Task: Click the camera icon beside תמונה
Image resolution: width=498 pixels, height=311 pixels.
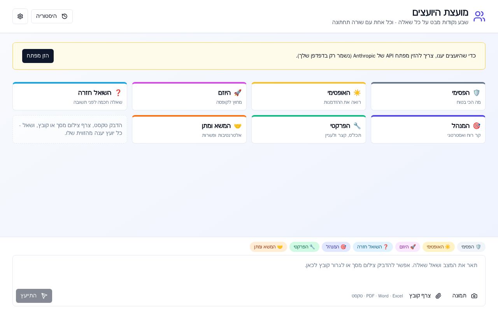Action: tap(474, 296)
